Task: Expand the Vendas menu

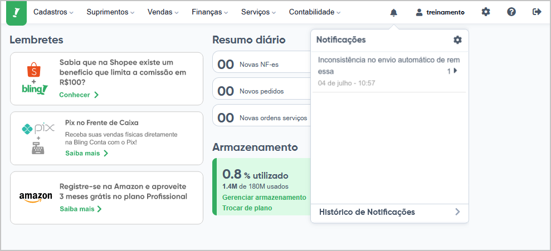Action: (x=163, y=12)
